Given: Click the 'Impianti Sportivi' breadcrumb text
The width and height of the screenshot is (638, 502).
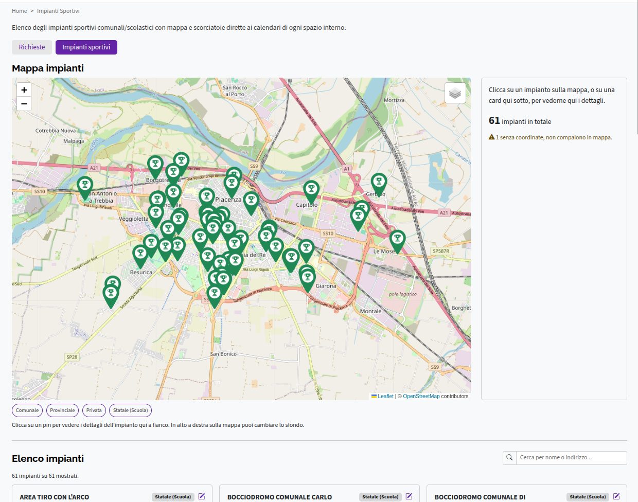Looking at the screenshot, I should pyautogui.click(x=58, y=11).
